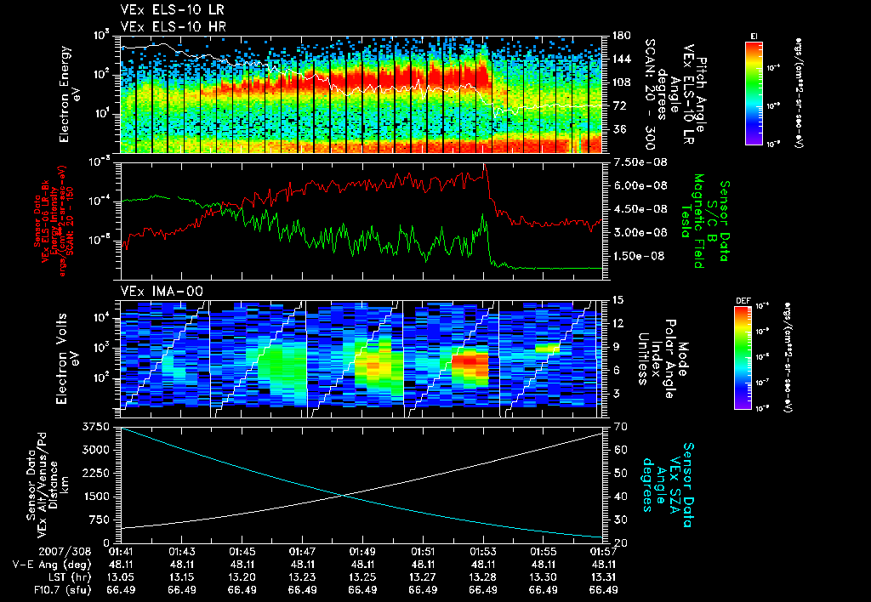Viewport: 871px width, 602px height.
Task: Click the "Electron Volts eV" axis label
Action: [x=68, y=359]
